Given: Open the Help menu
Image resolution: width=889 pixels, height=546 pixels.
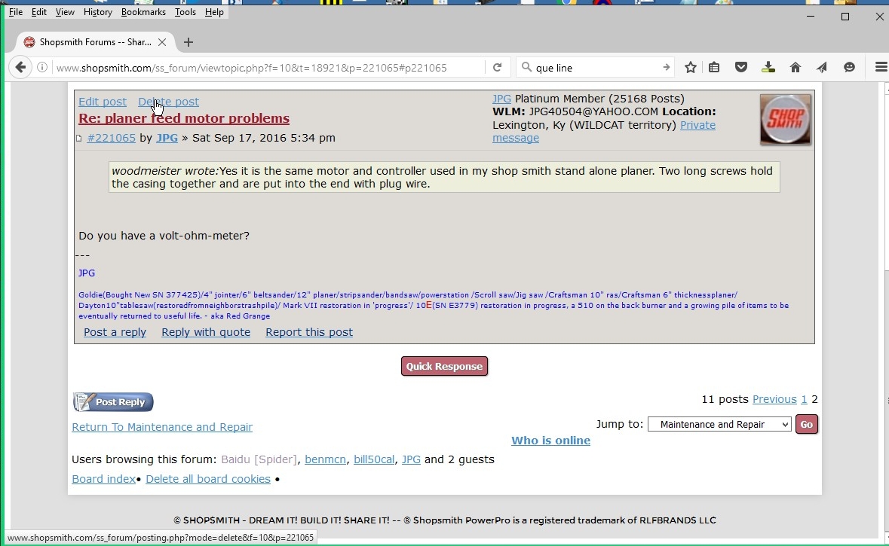Looking at the screenshot, I should [214, 12].
